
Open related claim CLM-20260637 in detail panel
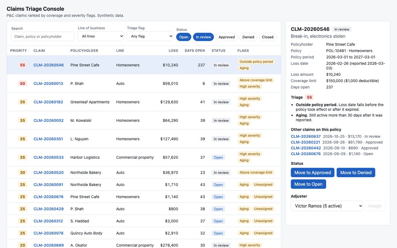[306, 136]
